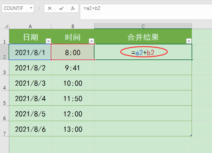Confirm the formula with checkmark icon
The height and width of the screenshot is (153, 212).
coord(61,8)
